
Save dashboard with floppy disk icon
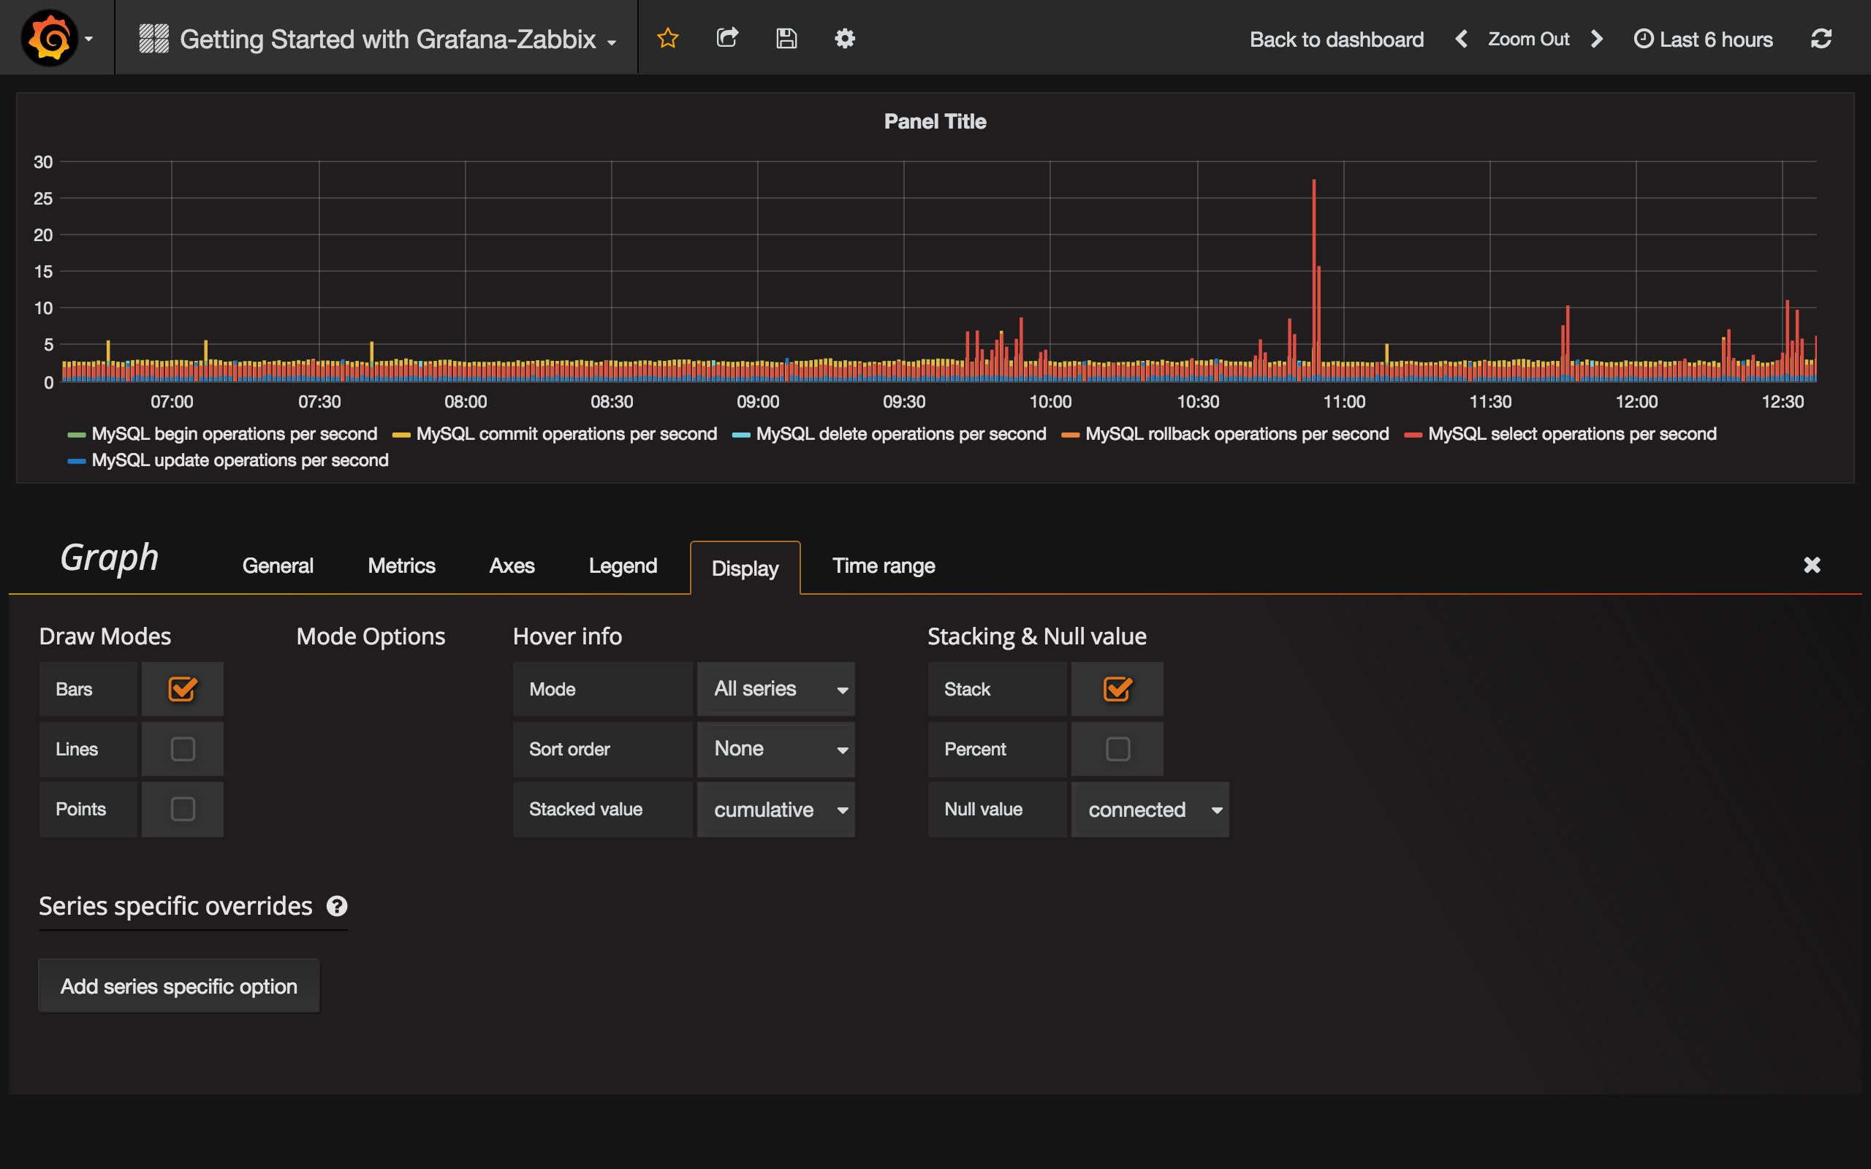(786, 38)
